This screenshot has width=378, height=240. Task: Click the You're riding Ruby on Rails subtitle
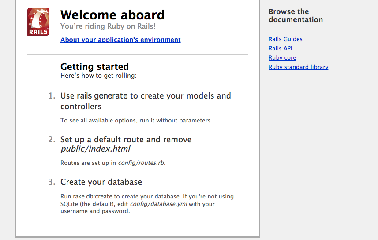pos(108,26)
